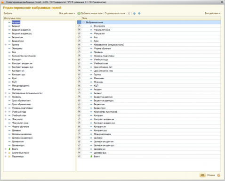Select Женщины in available fields

(x=17, y=49)
